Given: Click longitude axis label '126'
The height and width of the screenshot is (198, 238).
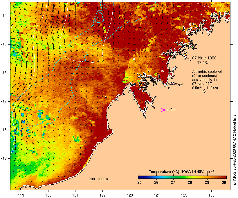Looking at the screenshot, I should 211,195.
